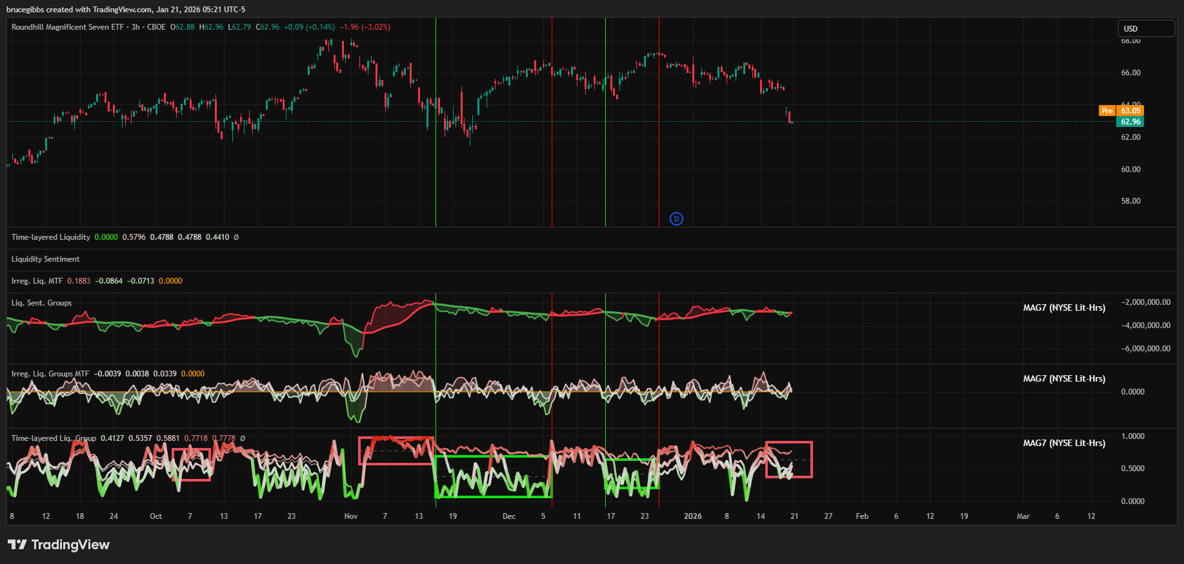Click the 66.00 price scale label
The image size is (1184, 564).
tap(1130, 73)
